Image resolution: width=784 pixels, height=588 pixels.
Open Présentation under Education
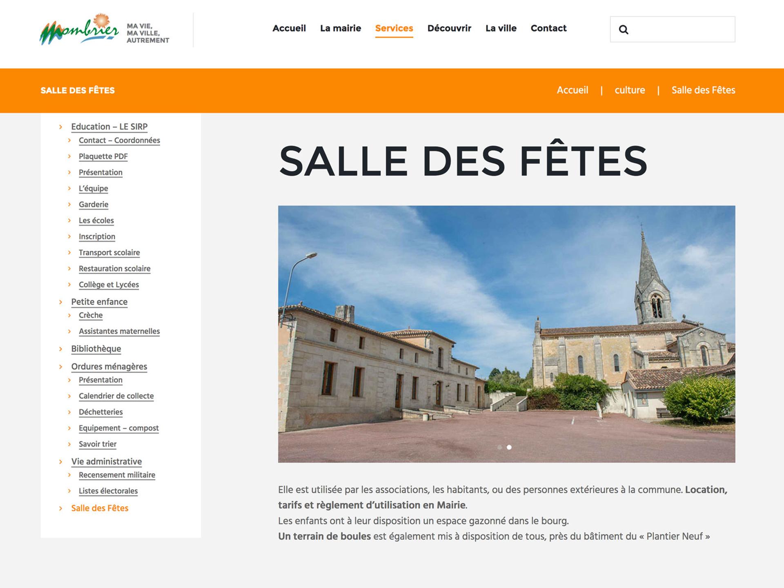100,172
